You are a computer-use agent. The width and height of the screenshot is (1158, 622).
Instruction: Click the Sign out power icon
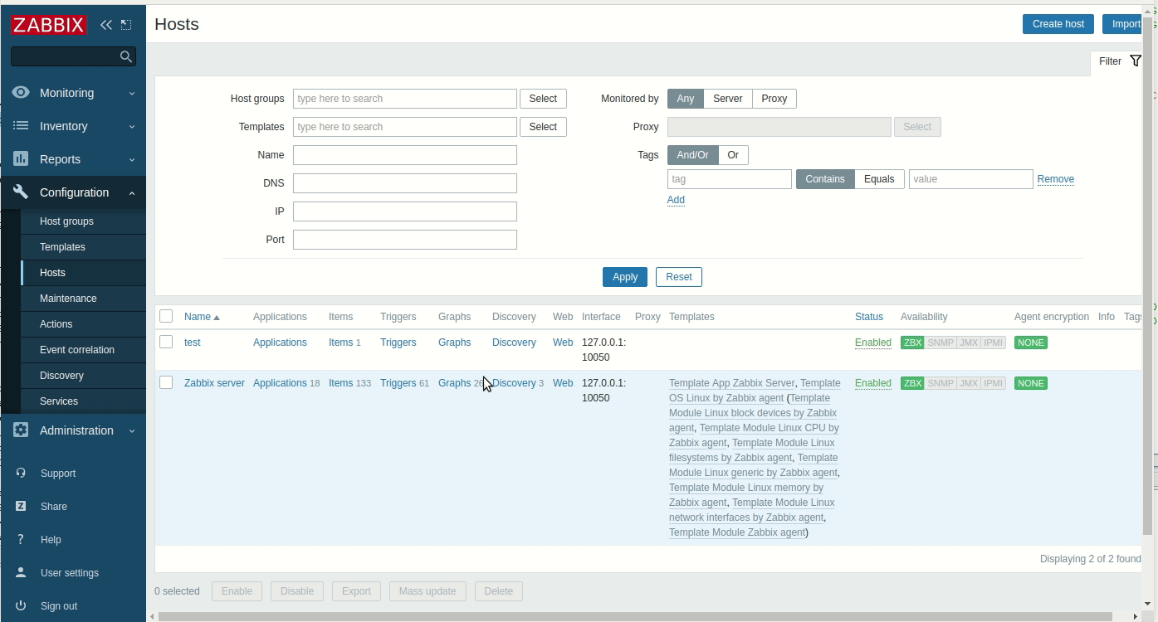(21, 606)
